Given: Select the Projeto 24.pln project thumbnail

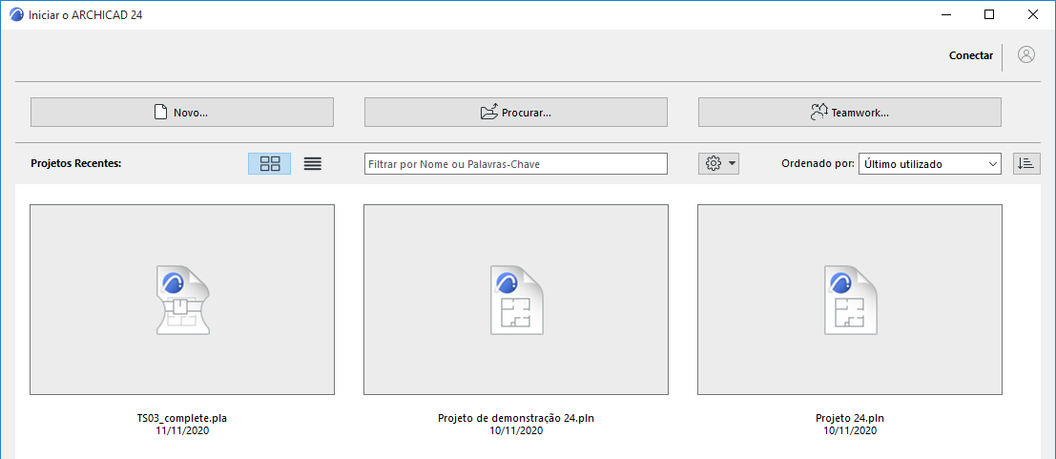Looking at the screenshot, I should tap(849, 300).
